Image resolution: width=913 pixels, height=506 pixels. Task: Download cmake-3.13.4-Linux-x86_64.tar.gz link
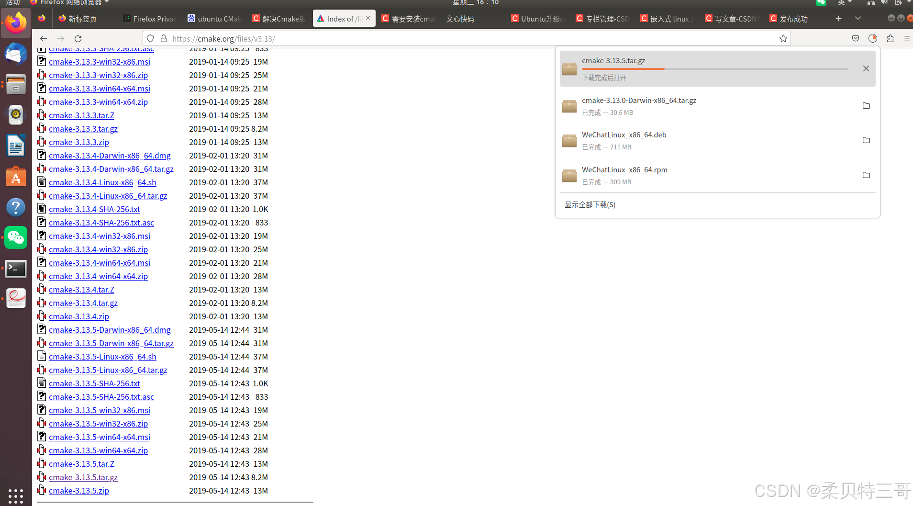click(108, 196)
